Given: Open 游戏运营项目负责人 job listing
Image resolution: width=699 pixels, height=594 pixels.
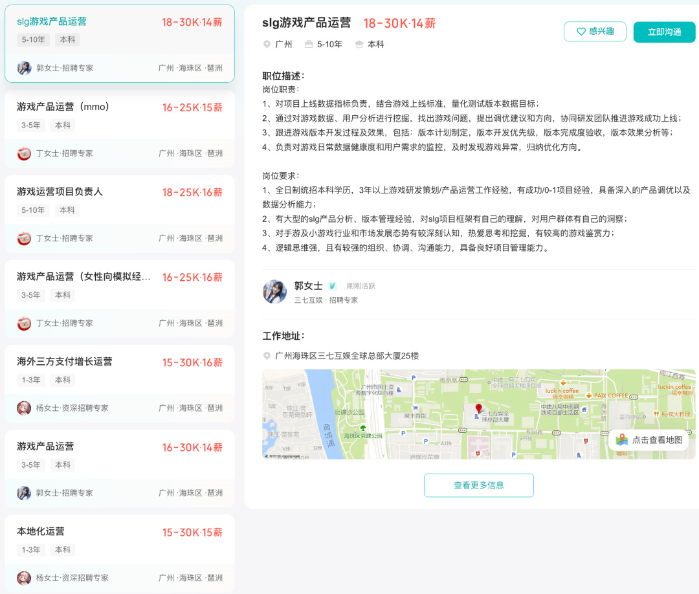Looking at the screenshot, I should tap(120, 214).
